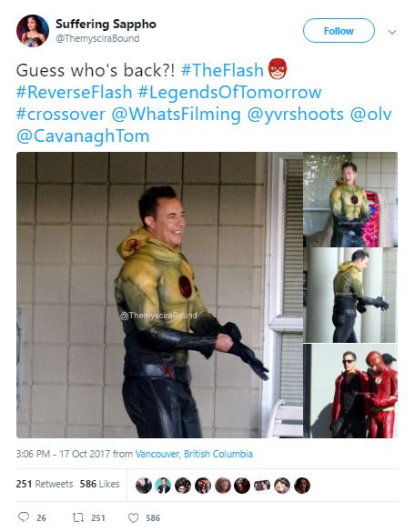Click the first liker avatar in row

[x=143, y=486]
